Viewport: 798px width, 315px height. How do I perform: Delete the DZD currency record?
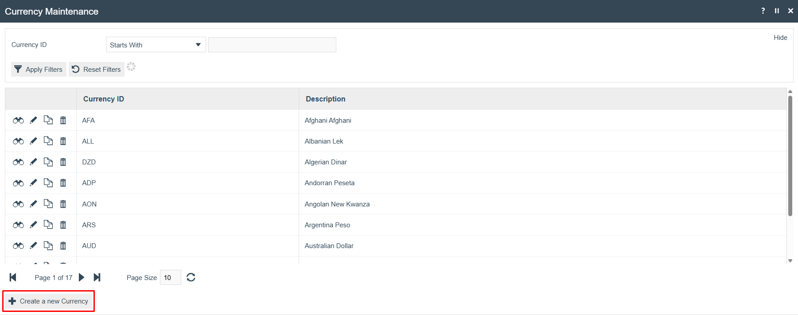click(63, 162)
